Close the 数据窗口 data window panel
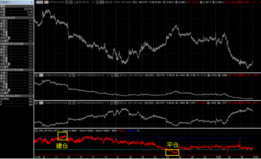The image size is (261, 159). (32, 2)
